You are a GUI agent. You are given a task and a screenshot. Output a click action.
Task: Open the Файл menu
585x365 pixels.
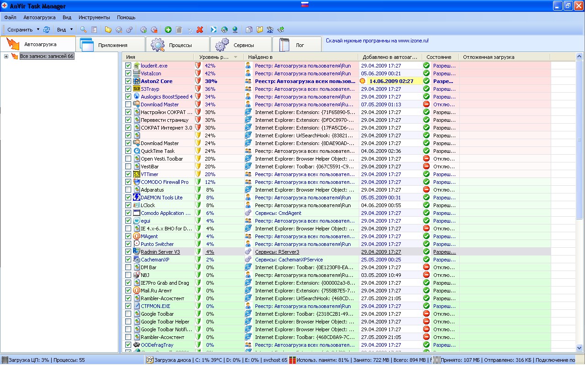click(x=11, y=17)
